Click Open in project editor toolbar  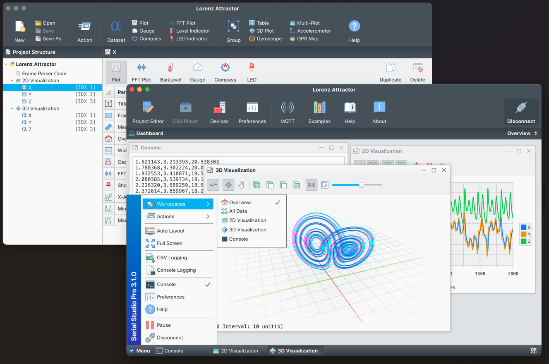[x=45, y=23]
